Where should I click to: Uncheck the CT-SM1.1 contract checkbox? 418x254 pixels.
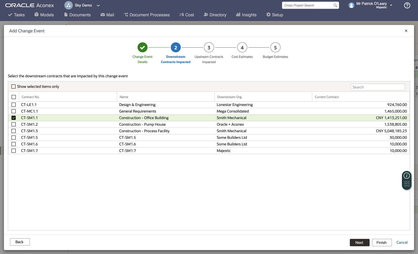14,118
